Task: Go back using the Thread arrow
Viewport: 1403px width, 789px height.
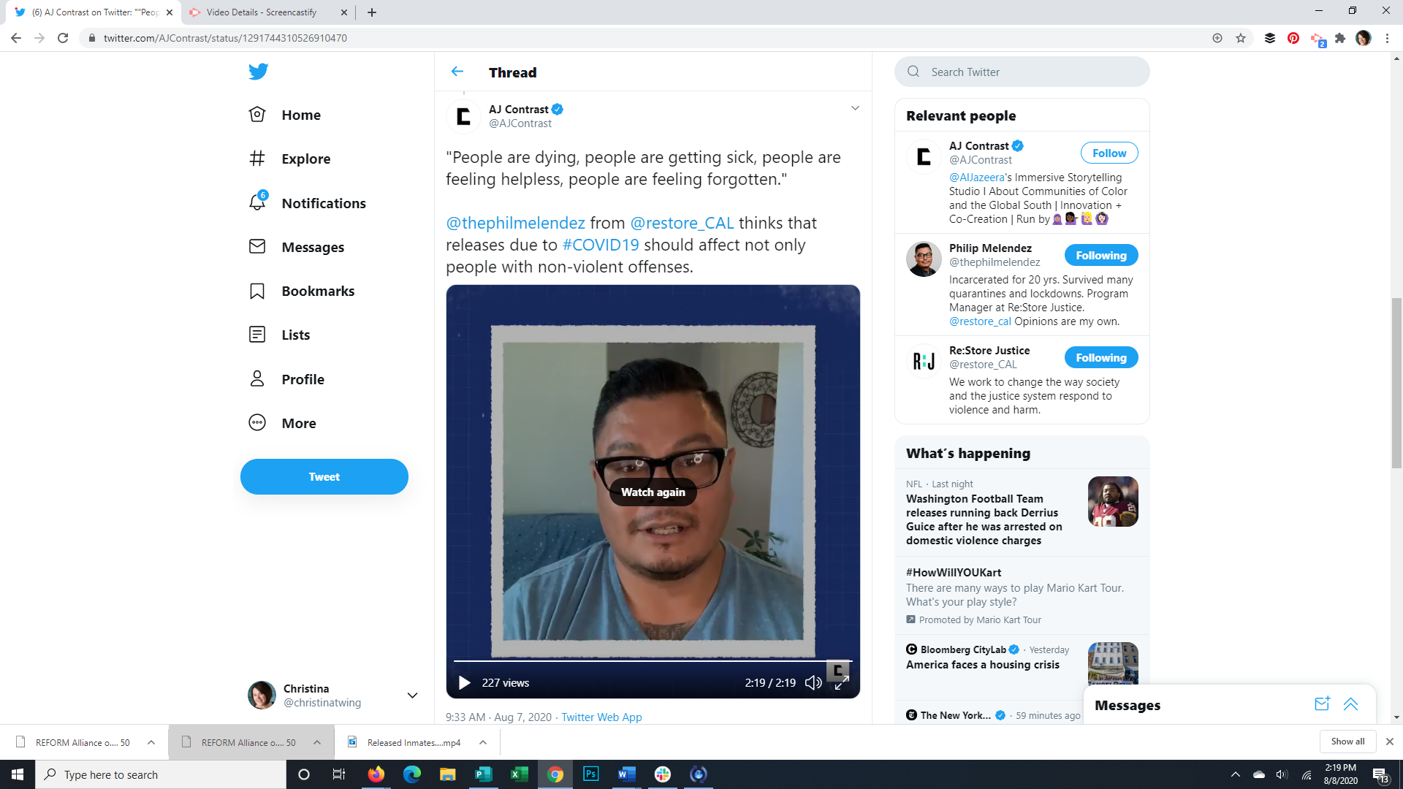Action: tap(457, 72)
